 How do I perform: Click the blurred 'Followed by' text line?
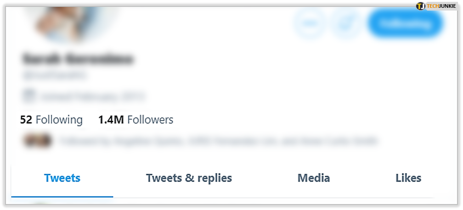pos(219,141)
